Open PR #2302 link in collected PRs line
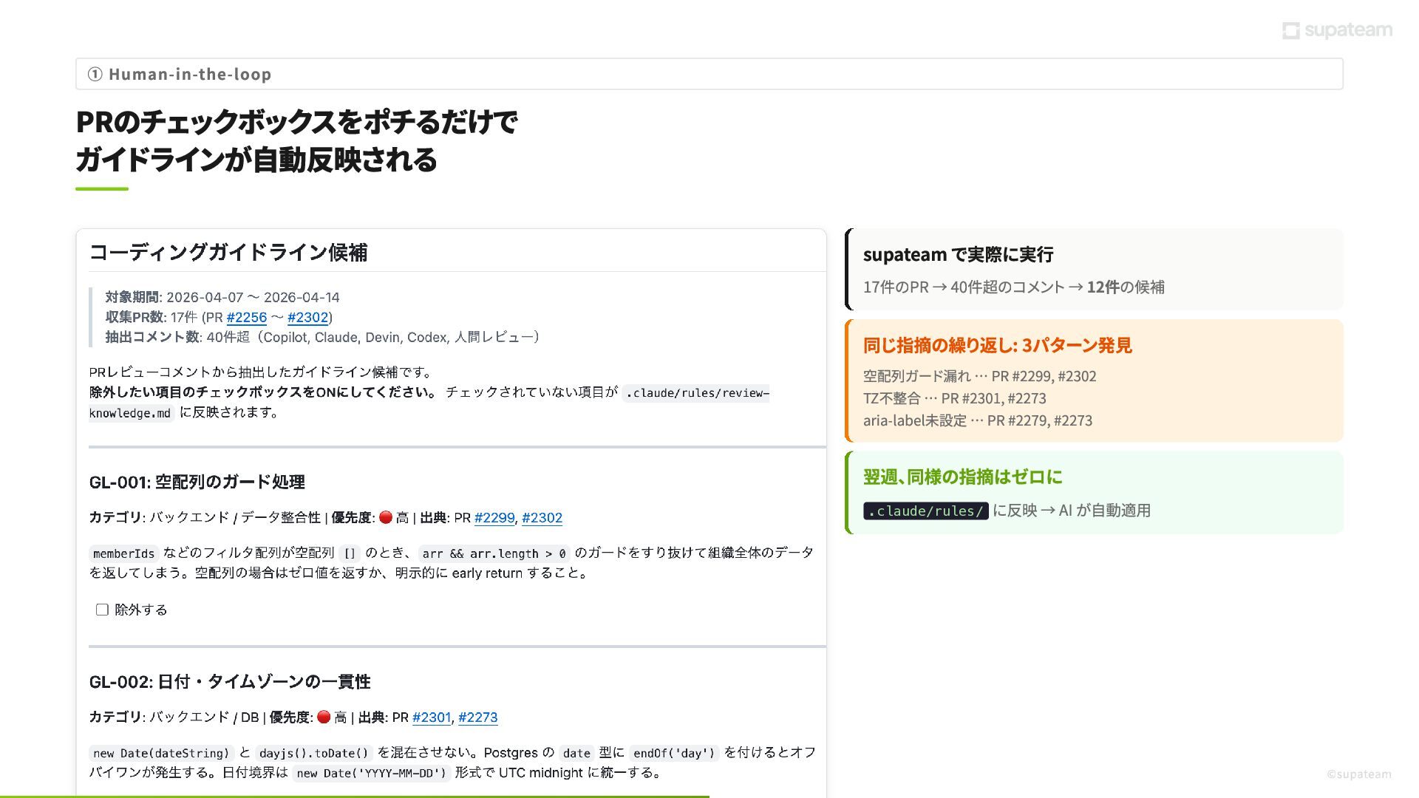The height and width of the screenshot is (798, 1419). (307, 317)
